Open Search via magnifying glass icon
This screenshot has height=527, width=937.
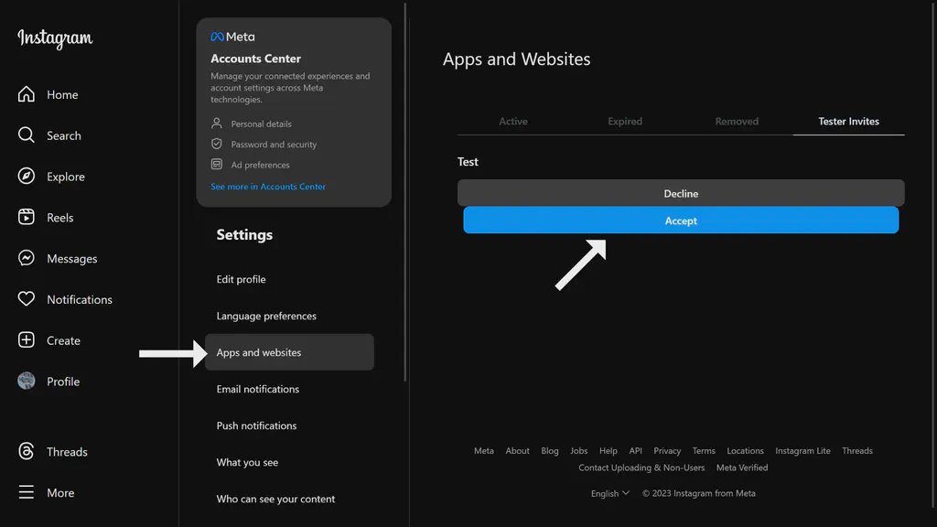tap(27, 135)
